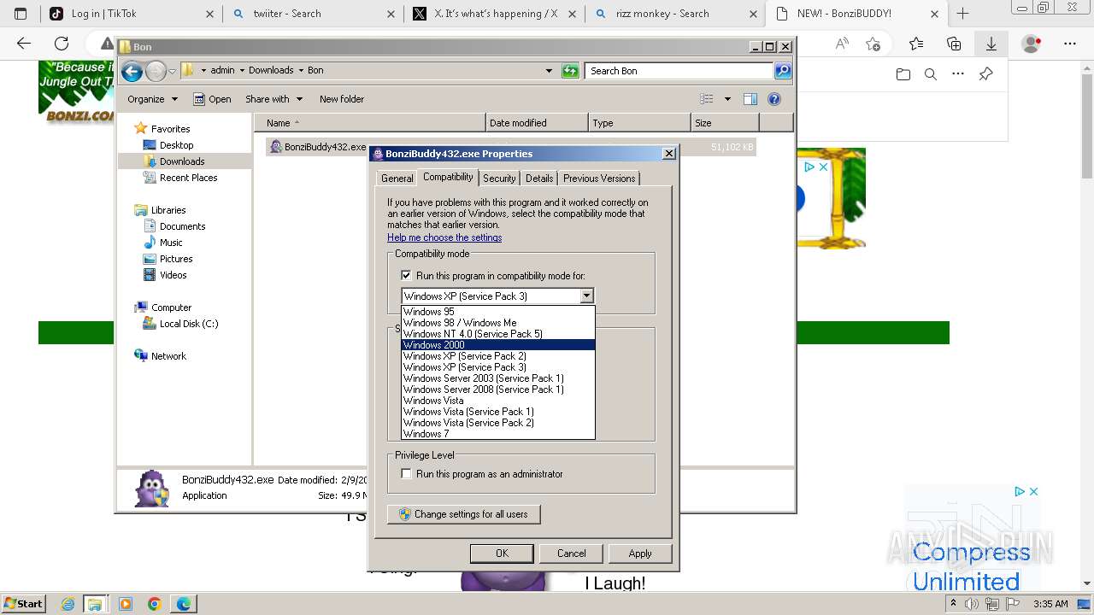Switch to the General tab
The width and height of the screenshot is (1094, 615).
[397, 179]
